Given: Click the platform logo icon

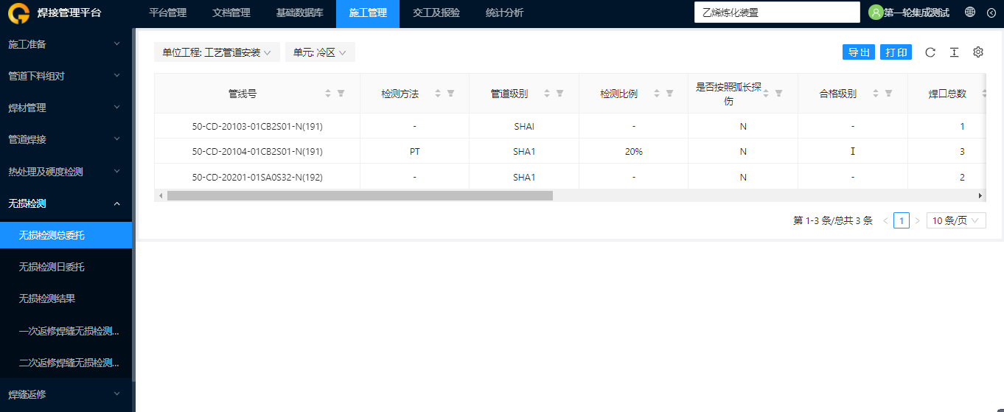Looking at the screenshot, I should coord(18,13).
